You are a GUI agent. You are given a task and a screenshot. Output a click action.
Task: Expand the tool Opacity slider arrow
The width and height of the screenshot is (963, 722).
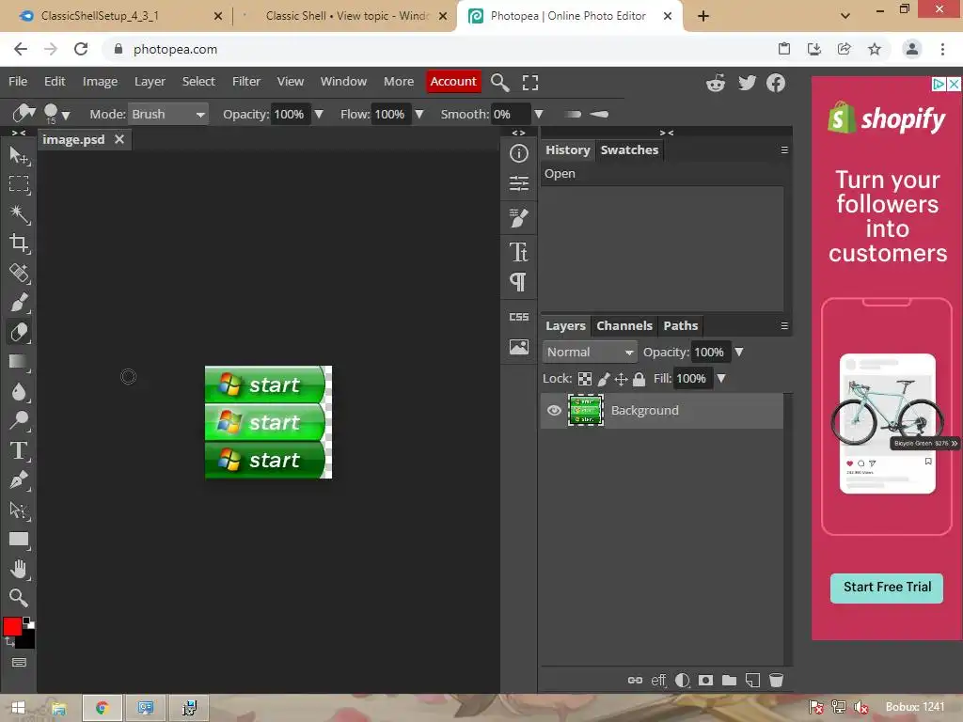319,114
